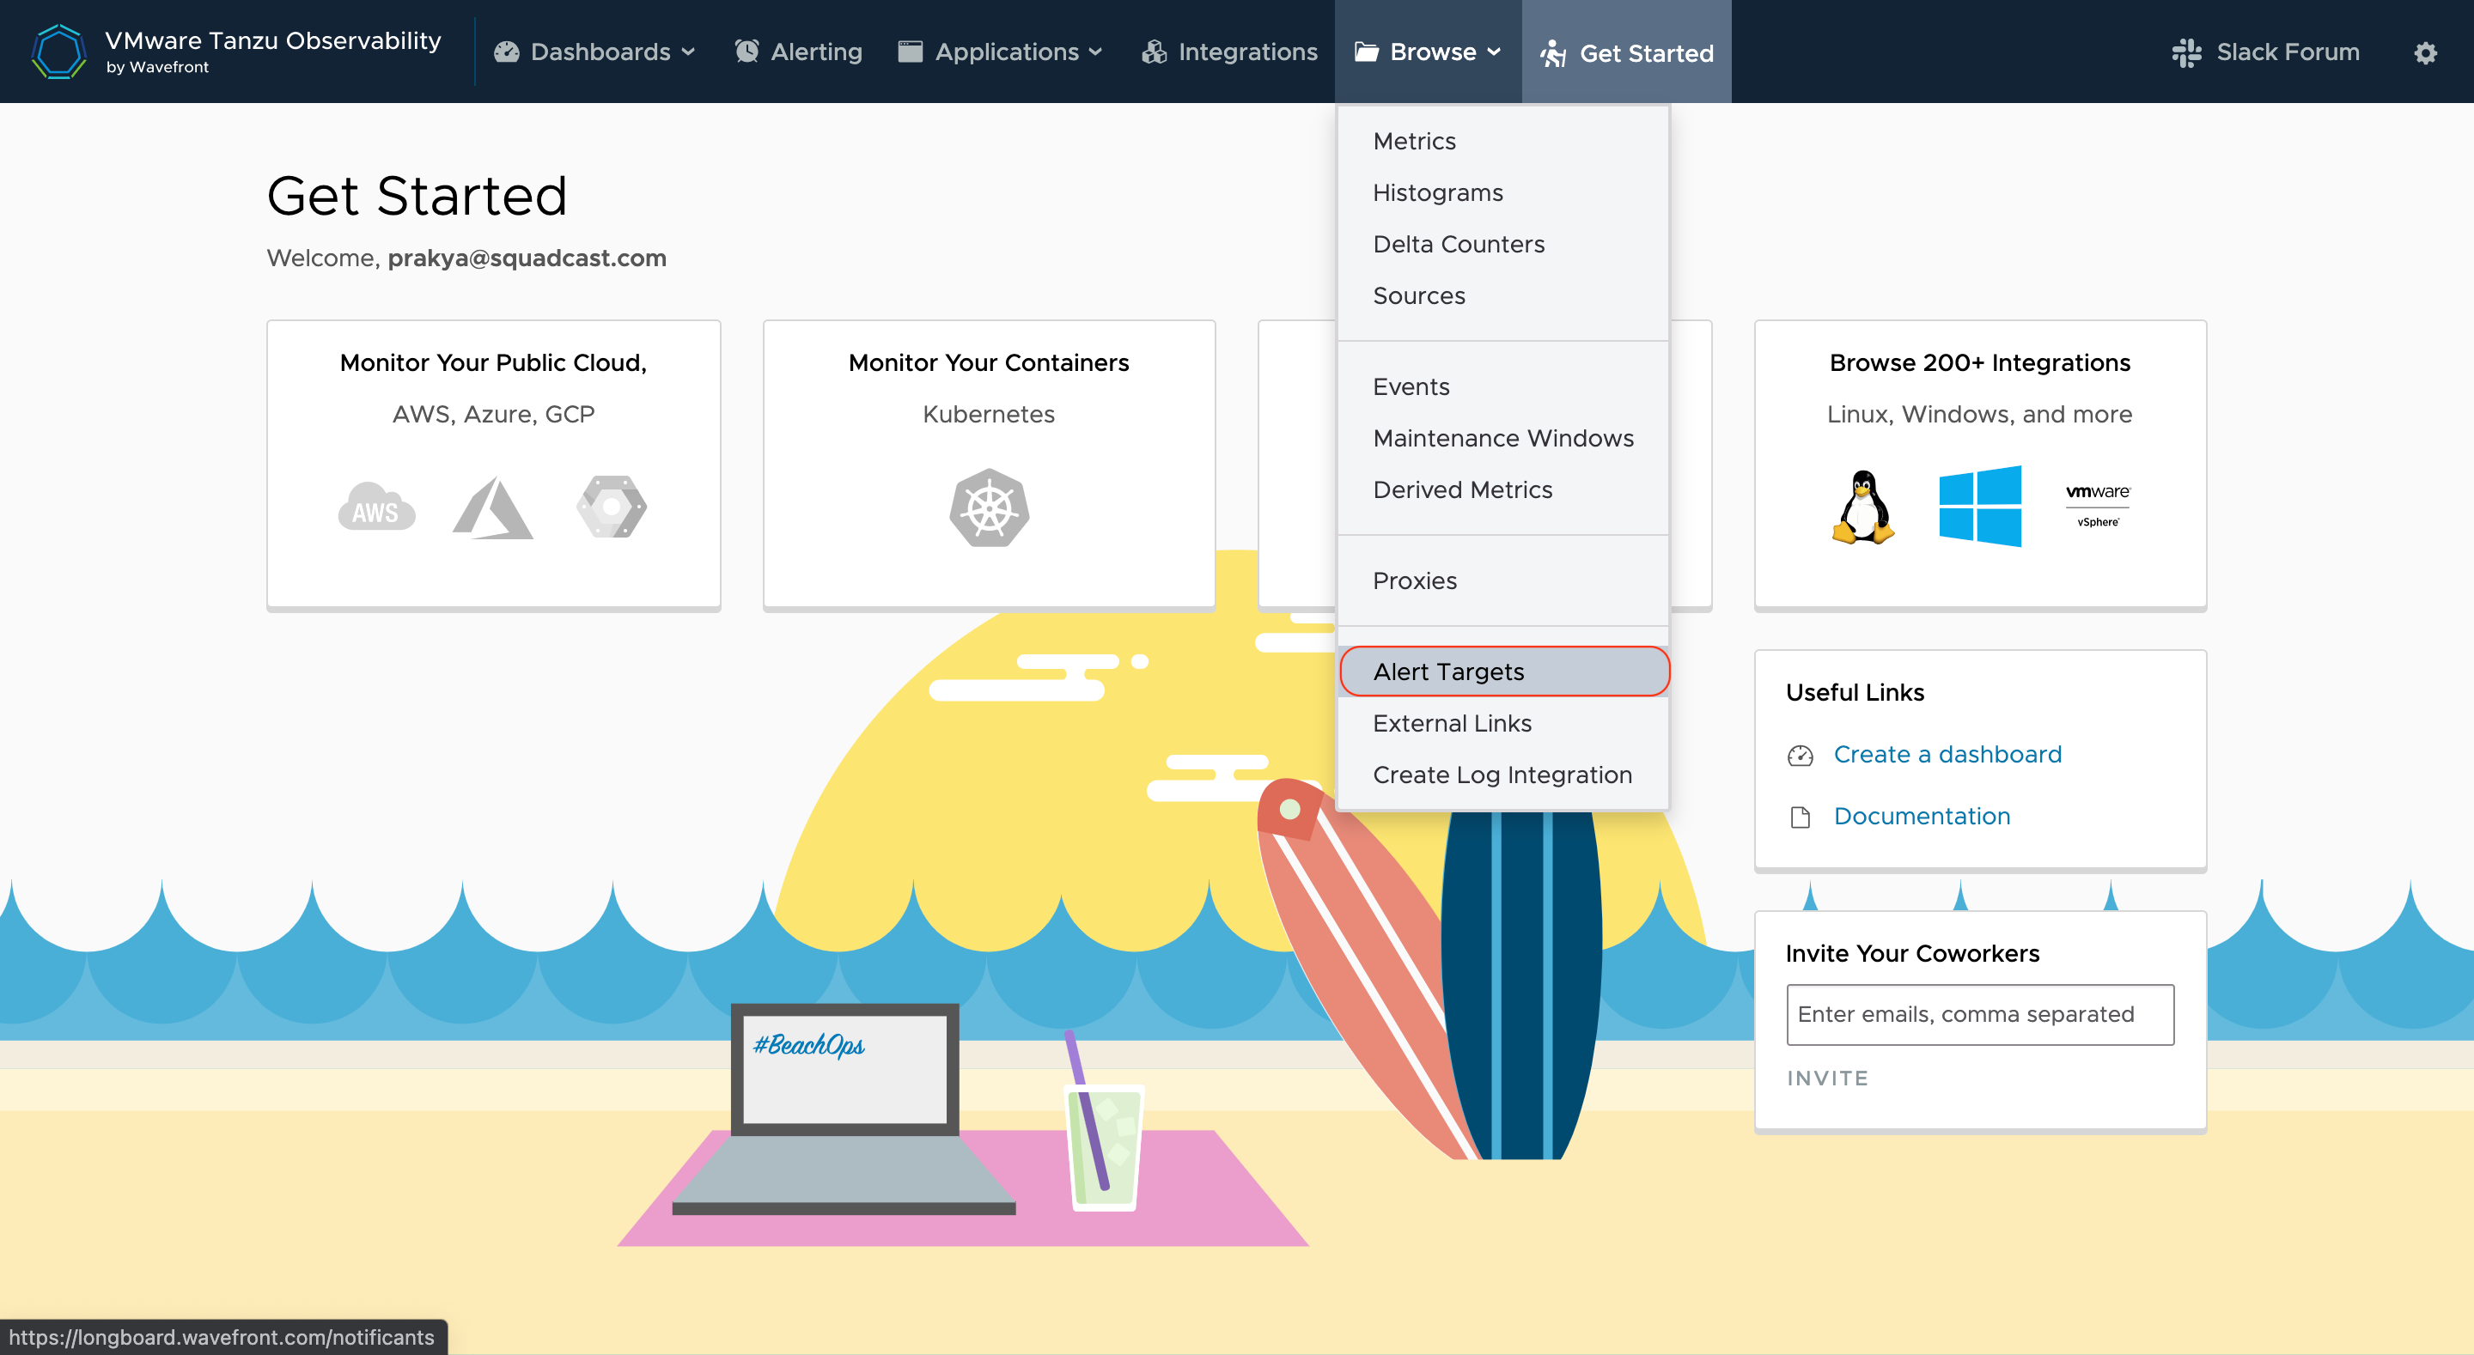Open the Browse 200+ Integrations card

pos(1980,465)
